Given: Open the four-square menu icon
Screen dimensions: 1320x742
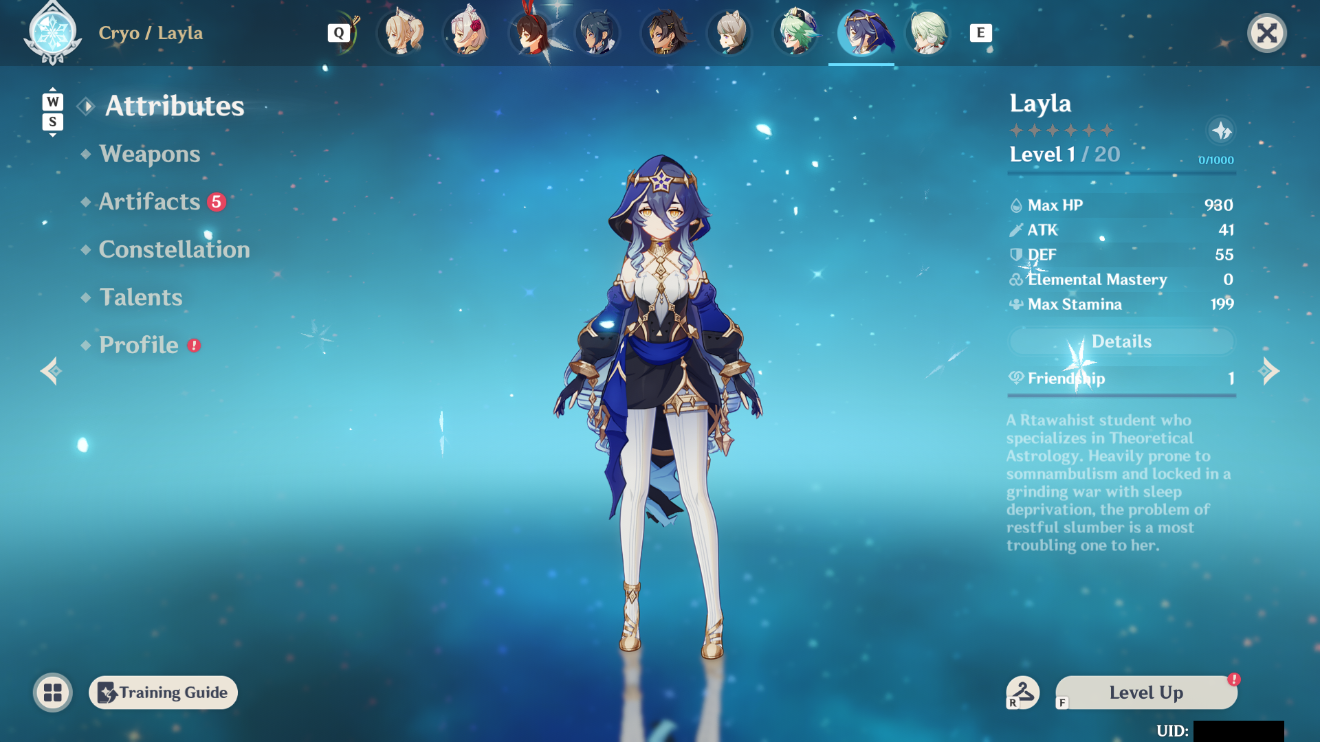Looking at the screenshot, I should click(53, 693).
